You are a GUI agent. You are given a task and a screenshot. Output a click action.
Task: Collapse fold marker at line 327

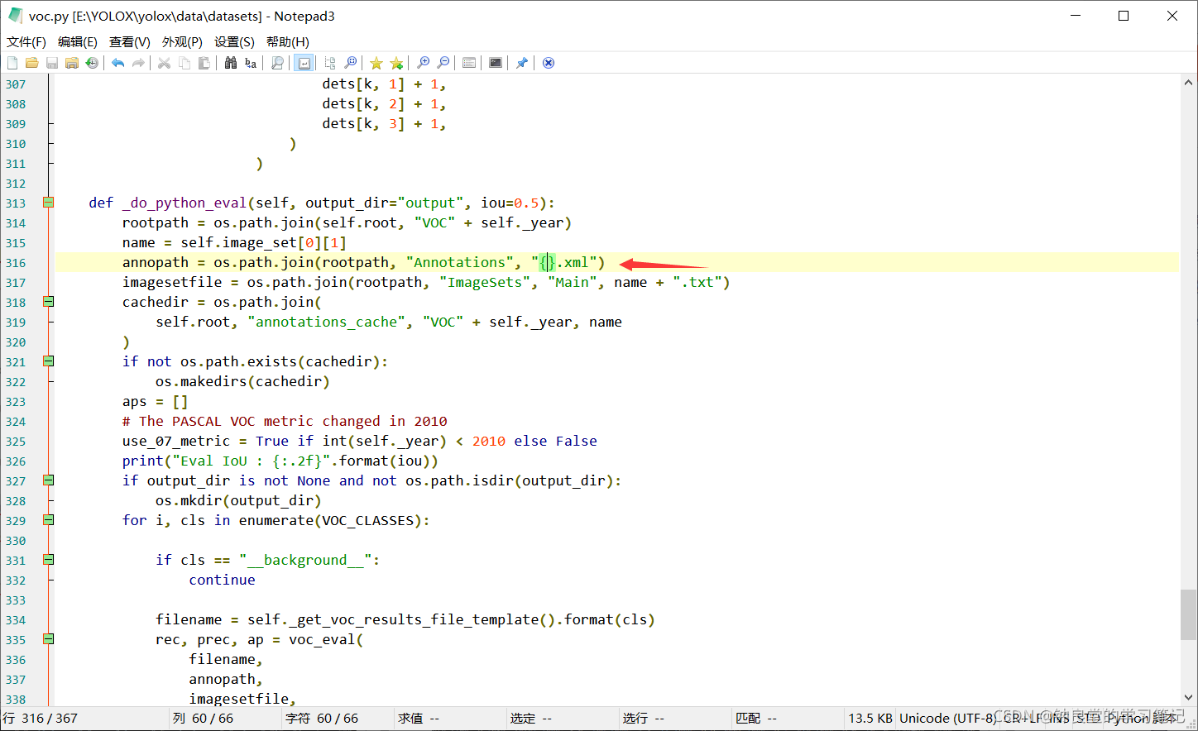[x=49, y=480]
